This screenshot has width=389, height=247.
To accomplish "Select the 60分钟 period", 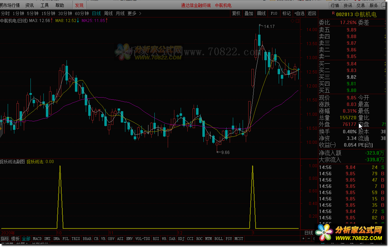I will (x=82, y=13).
